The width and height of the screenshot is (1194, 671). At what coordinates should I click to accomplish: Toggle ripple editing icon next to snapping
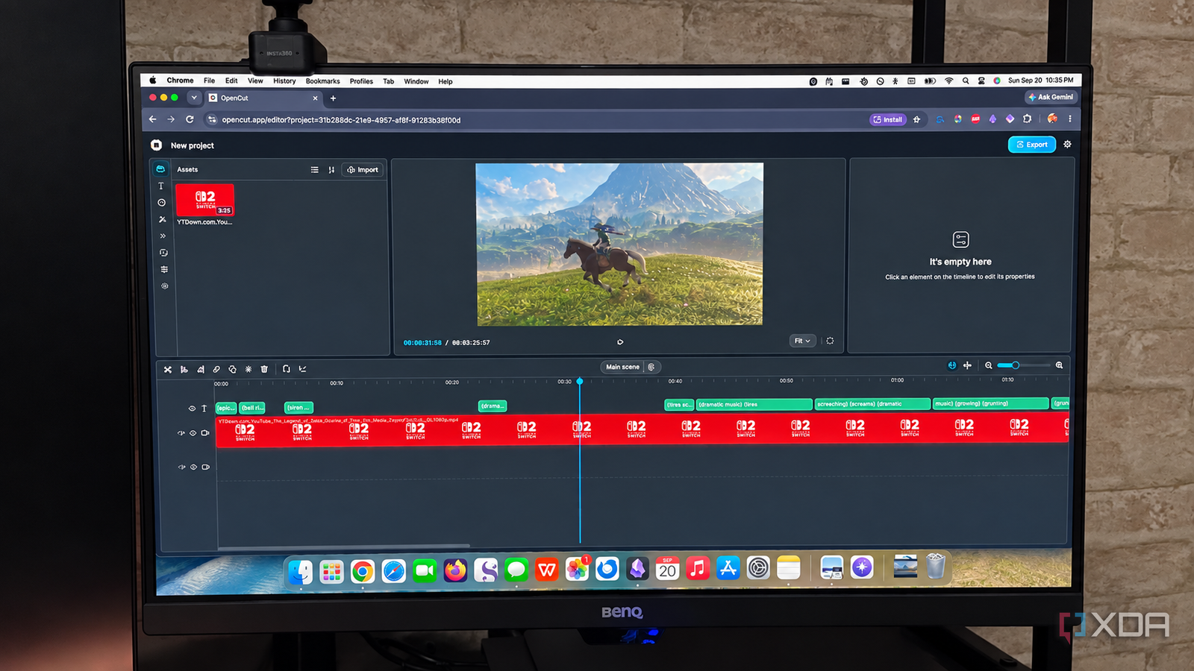click(967, 365)
